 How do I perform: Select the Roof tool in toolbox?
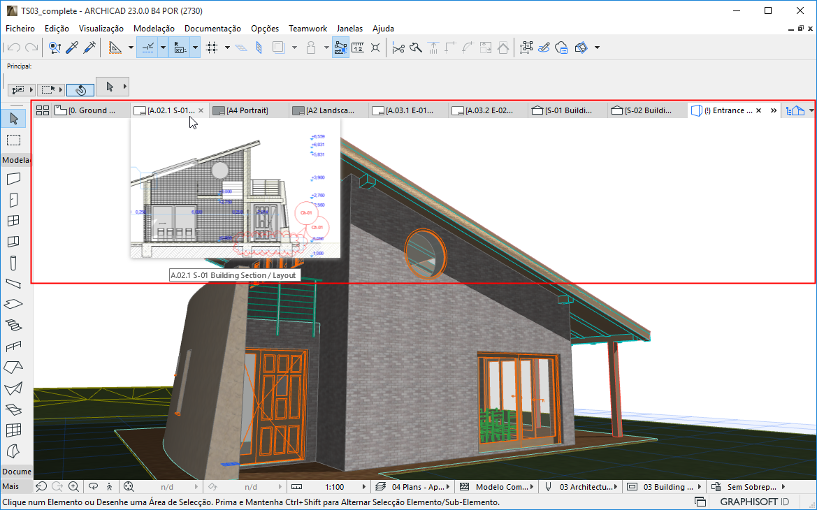tap(13, 367)
